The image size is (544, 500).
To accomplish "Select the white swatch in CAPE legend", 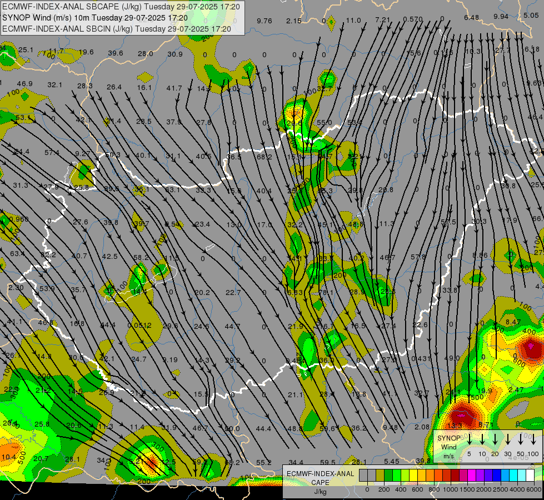I will coord(530,476).
